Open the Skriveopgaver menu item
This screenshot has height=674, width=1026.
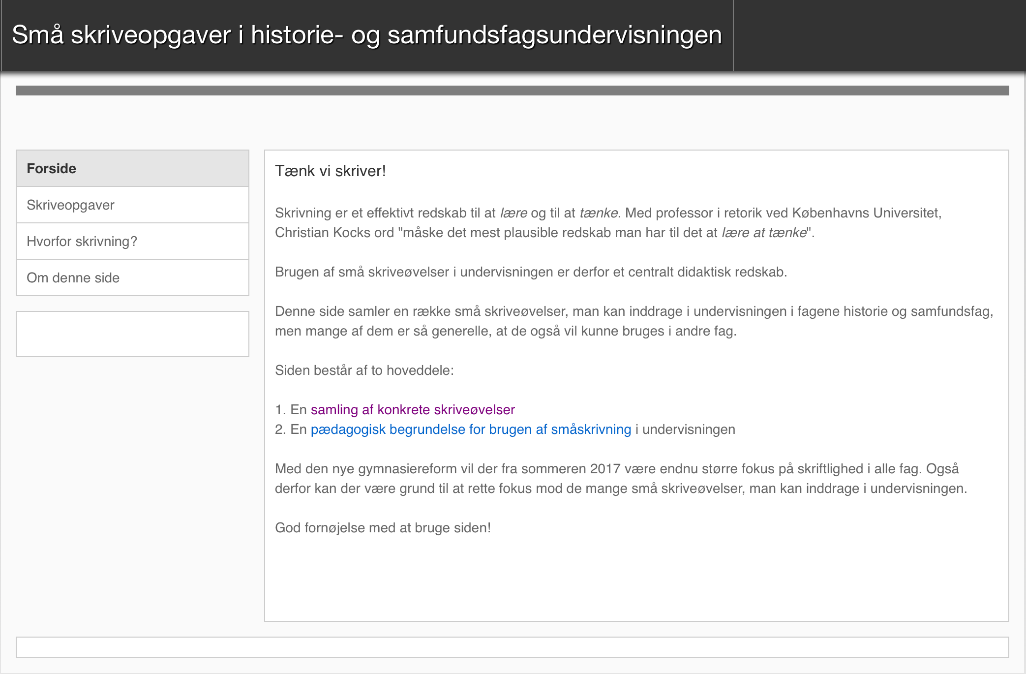[x=132, y=205]
